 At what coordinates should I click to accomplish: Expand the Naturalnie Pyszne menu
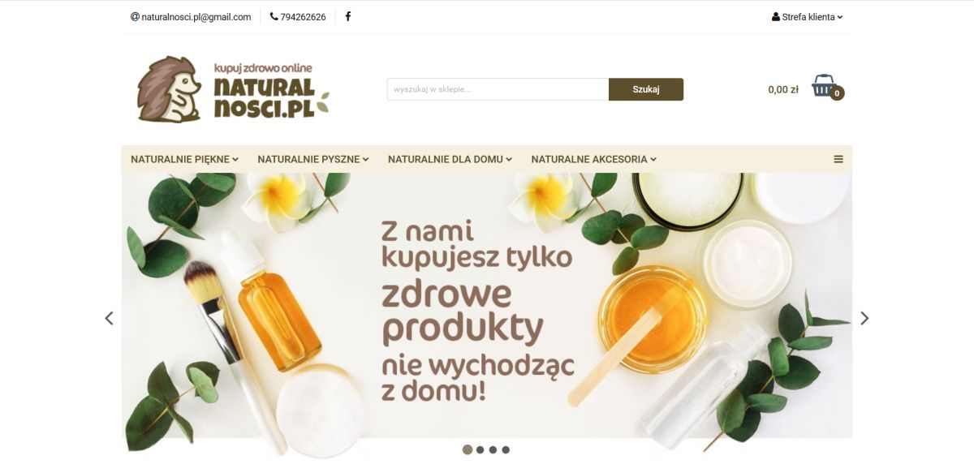(313, 159)
